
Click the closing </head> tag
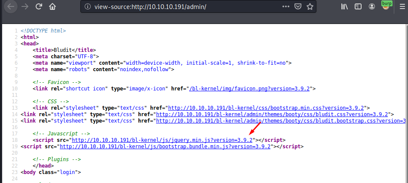coord(43,165)
